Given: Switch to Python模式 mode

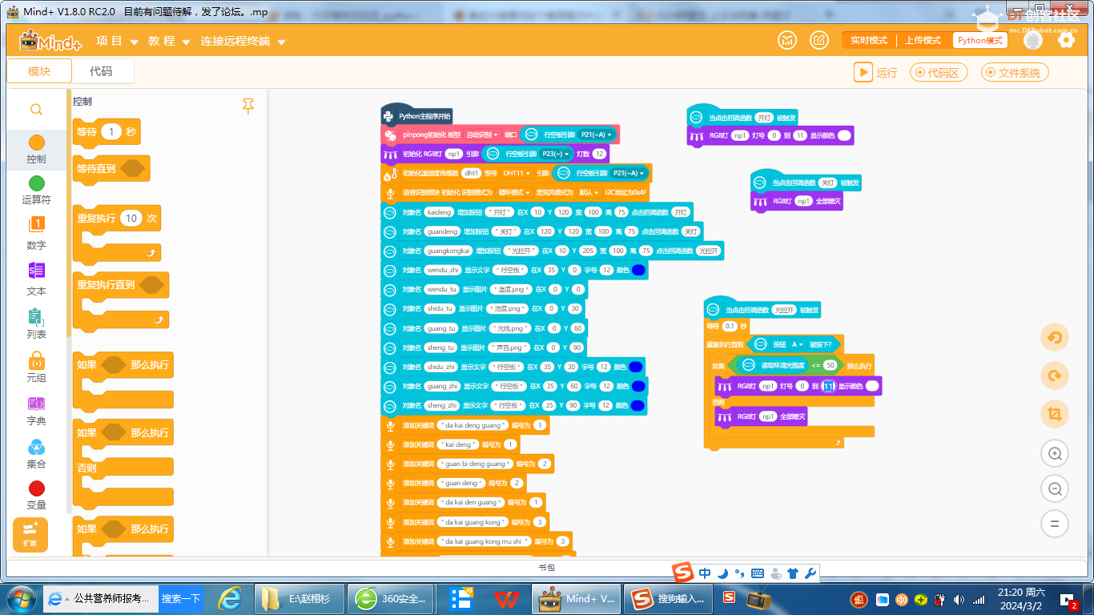Looking at the screenshot, I should coord(979,40).
